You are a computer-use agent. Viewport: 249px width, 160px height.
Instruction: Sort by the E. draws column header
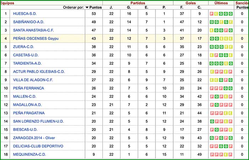click(147, 7)
